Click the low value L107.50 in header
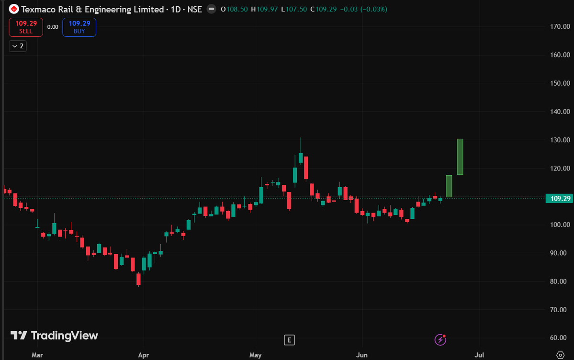 pyautogui.click(x=294, y=9)
